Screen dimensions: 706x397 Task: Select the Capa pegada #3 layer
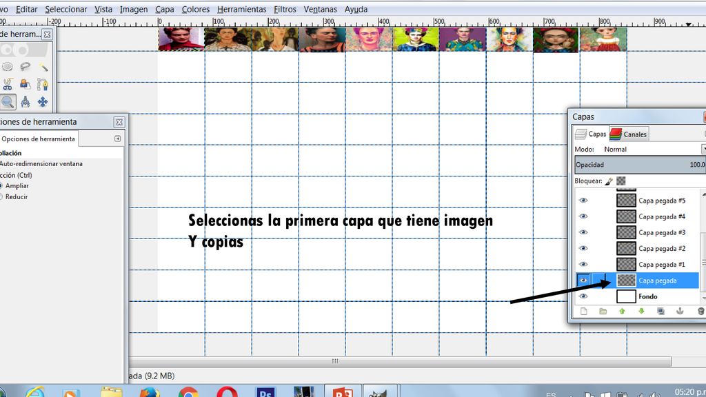point(662,232)
